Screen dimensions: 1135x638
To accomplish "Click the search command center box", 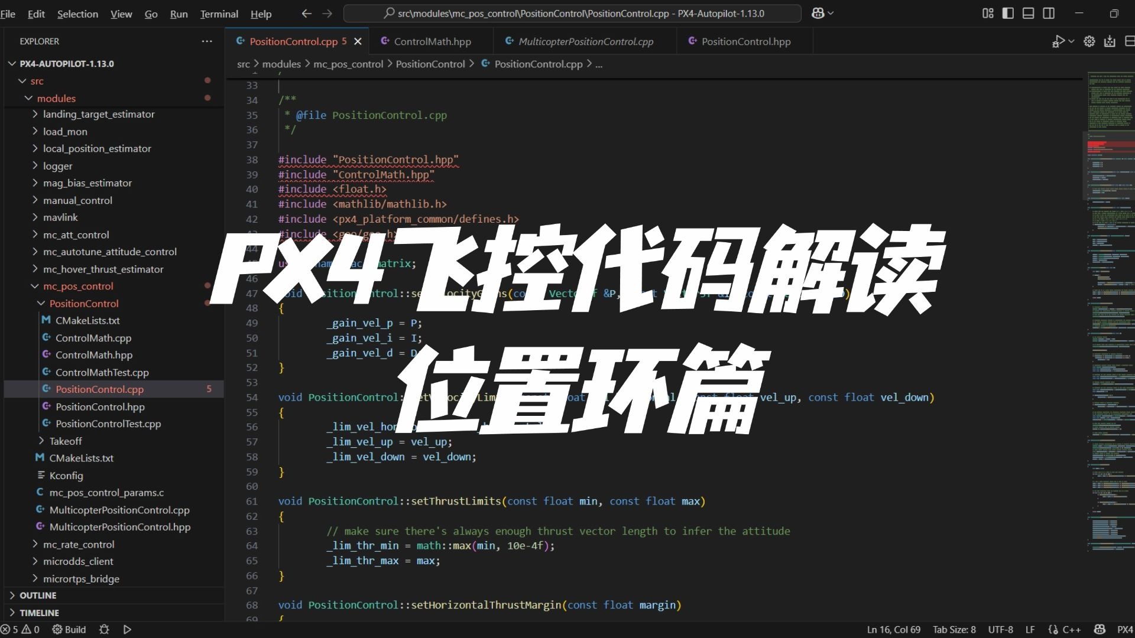I will pos(572,13).
